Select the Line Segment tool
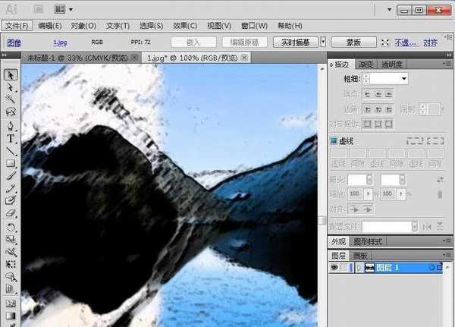 pyautogui.click(x=11, y=150)
